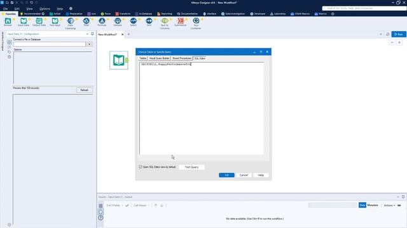Switch to the Tables tab in dialog
407x228 pixels.
coord(142,58)
